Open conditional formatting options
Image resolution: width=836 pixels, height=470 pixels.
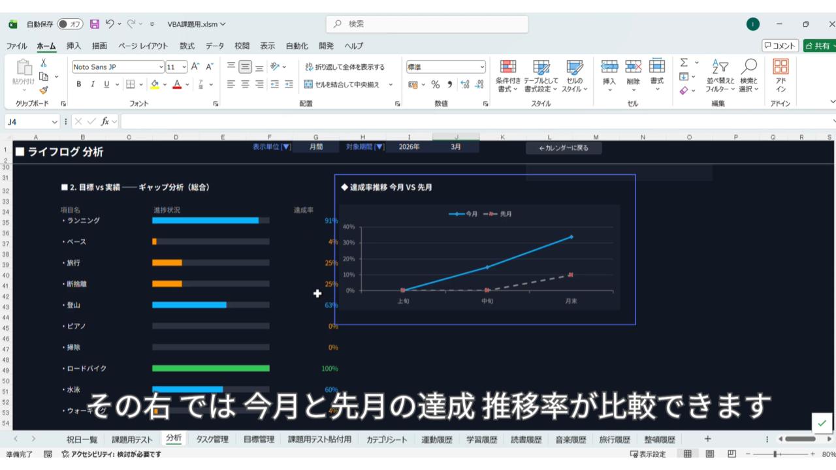click(x=507, y=76)
